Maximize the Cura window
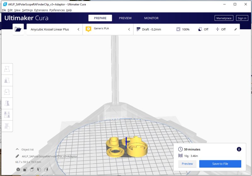252x176 pixels. [235, 4]
